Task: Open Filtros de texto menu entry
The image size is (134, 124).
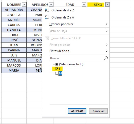Action: [76, 51]
